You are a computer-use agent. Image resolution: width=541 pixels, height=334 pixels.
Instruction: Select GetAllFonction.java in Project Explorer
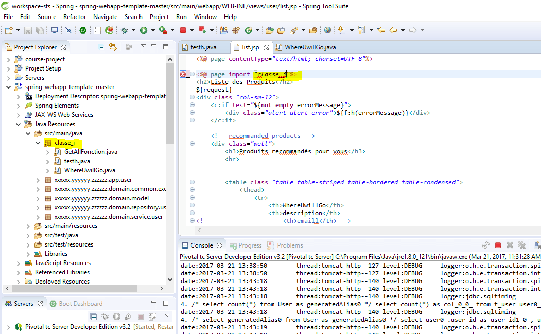tap(91, 152)
